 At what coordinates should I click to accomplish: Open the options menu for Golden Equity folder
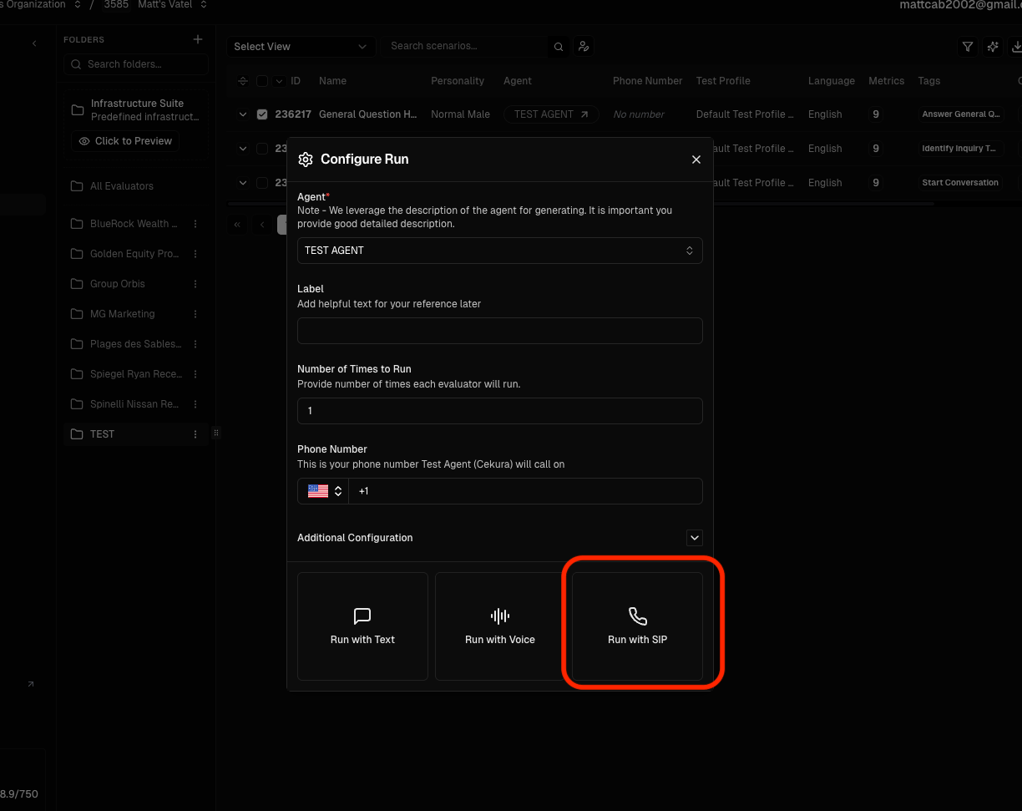click(195, 254)
